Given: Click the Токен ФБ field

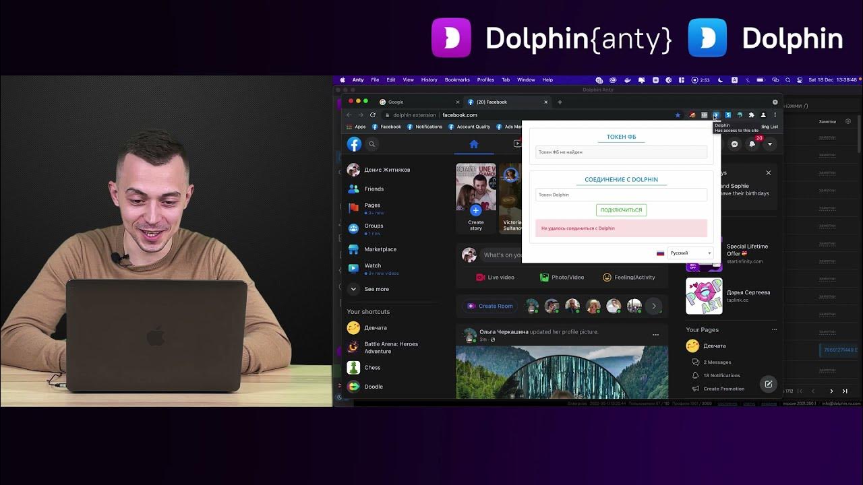Looking at the screenshot, I should [621, 152].
